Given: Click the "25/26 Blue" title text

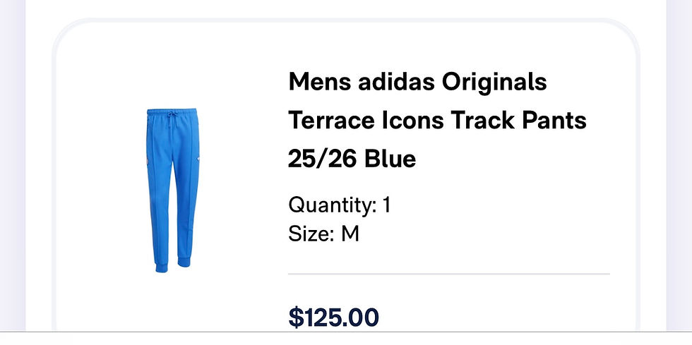Looking at the screenshot, I should (352, 159).
